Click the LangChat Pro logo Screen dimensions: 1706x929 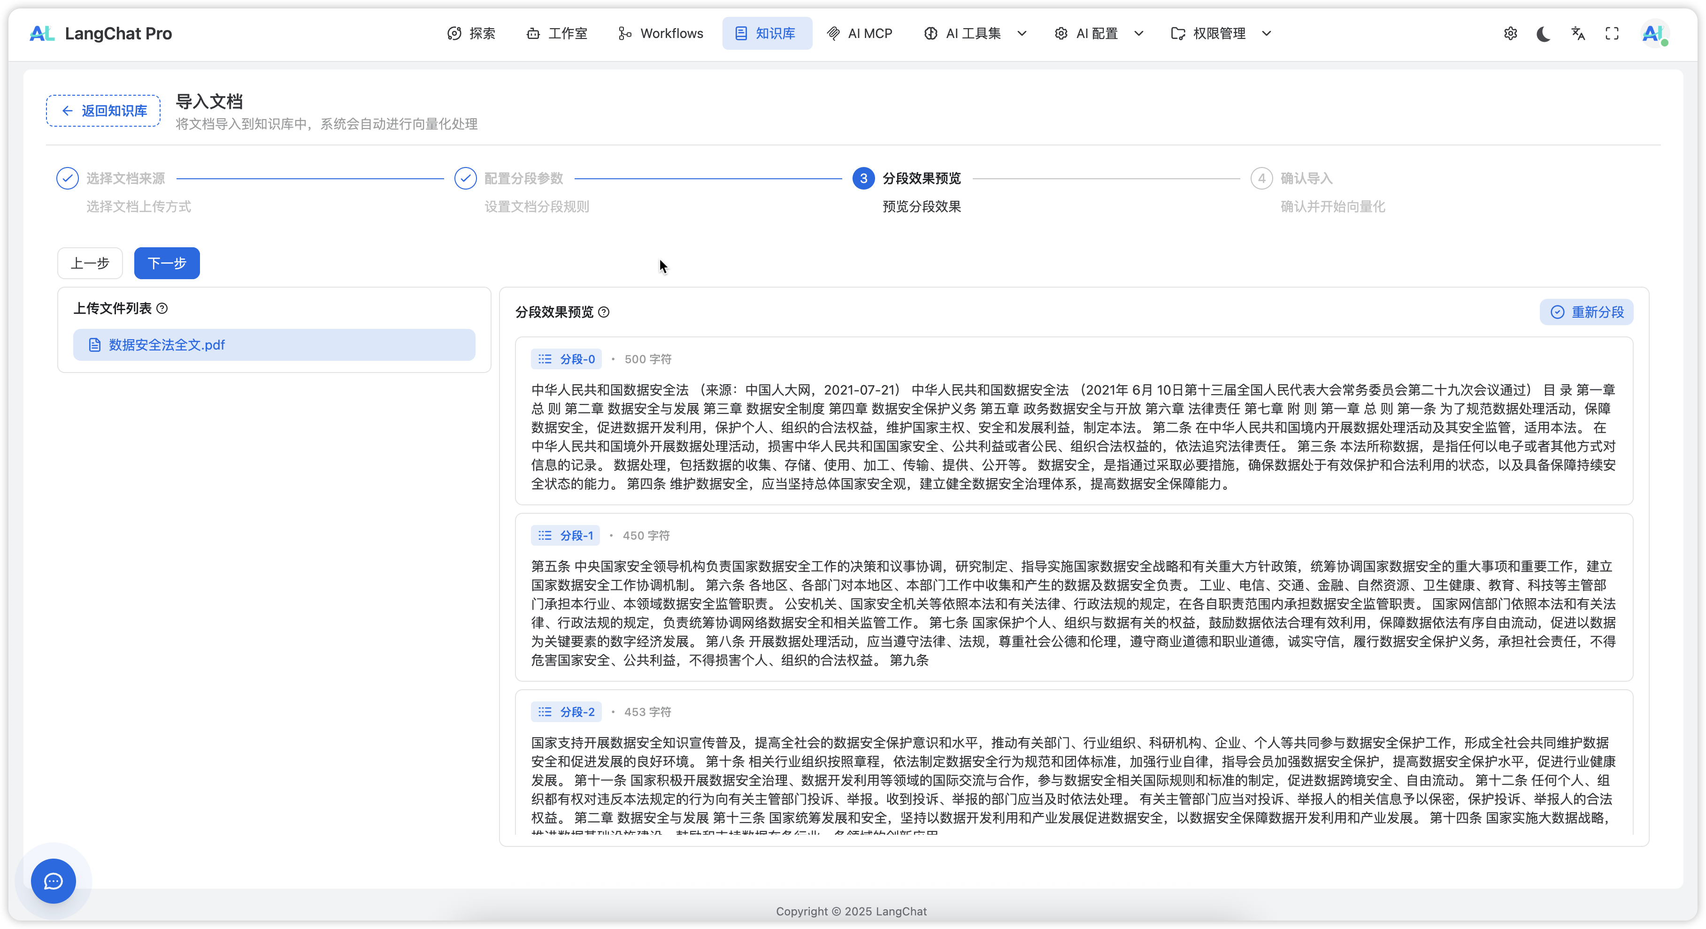point(100,34)
